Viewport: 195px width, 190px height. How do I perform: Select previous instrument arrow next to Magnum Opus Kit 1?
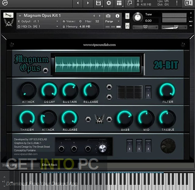[94, 16]
